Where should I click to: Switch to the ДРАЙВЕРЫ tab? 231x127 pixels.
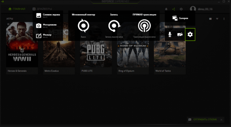point(42,9)
